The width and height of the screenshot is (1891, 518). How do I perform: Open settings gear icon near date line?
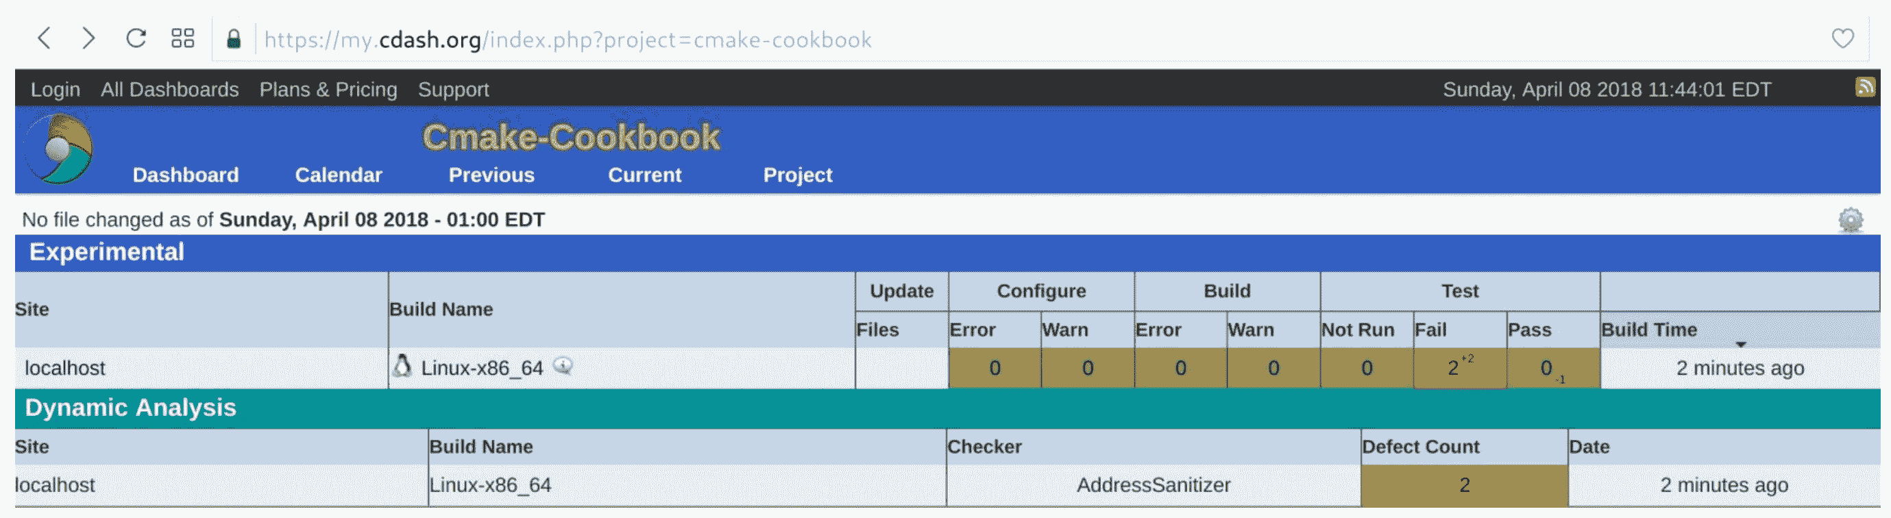[1850, 219]
